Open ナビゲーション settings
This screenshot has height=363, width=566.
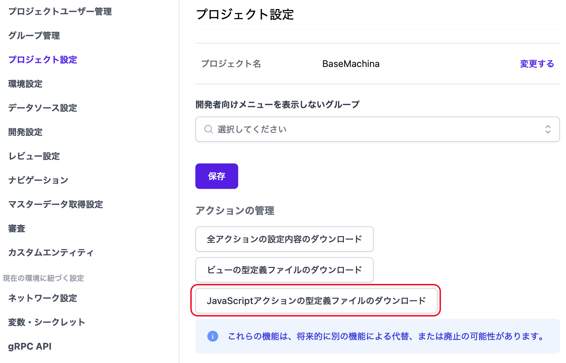pos(38,180)
